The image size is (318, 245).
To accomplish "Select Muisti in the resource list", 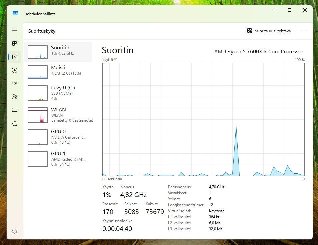I will (58, 72).
